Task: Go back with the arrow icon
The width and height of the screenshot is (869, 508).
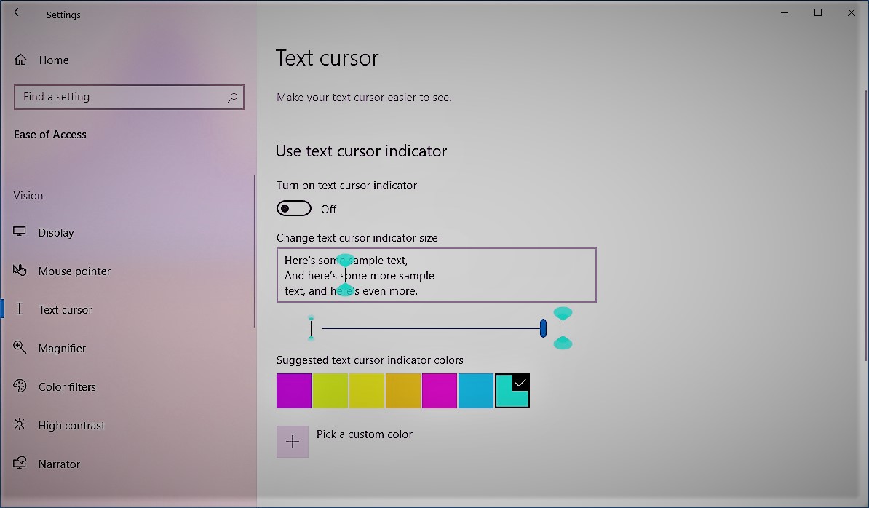Action: (x=18, y=13)
